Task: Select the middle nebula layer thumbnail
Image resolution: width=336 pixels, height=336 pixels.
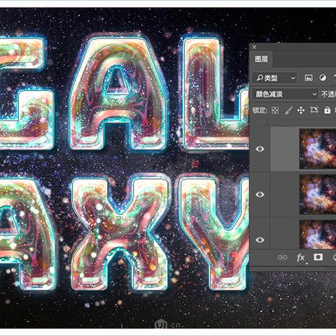Action: click(x=318, y=194)
